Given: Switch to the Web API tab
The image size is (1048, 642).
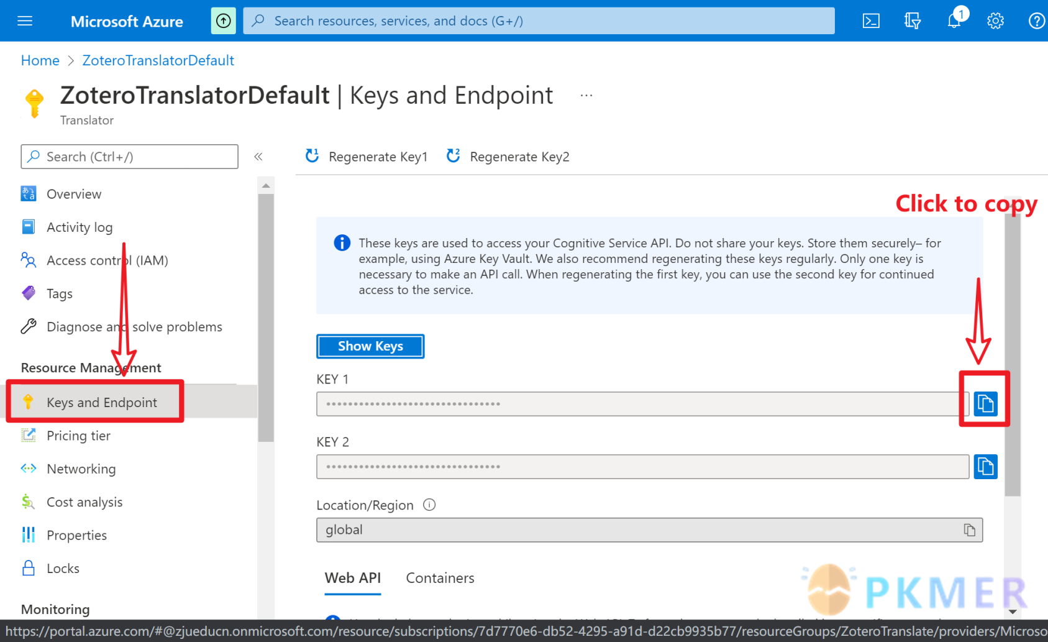Looking at the screenshot, I should pos(353,578).
